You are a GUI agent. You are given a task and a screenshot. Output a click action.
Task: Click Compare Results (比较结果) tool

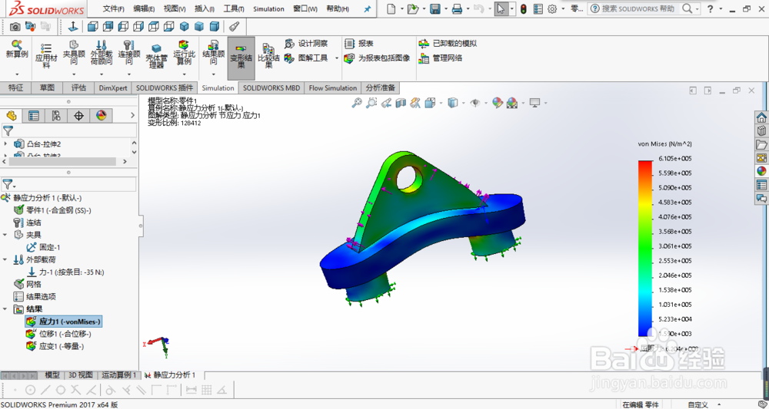pyautogui.click(x=268, y=55)
